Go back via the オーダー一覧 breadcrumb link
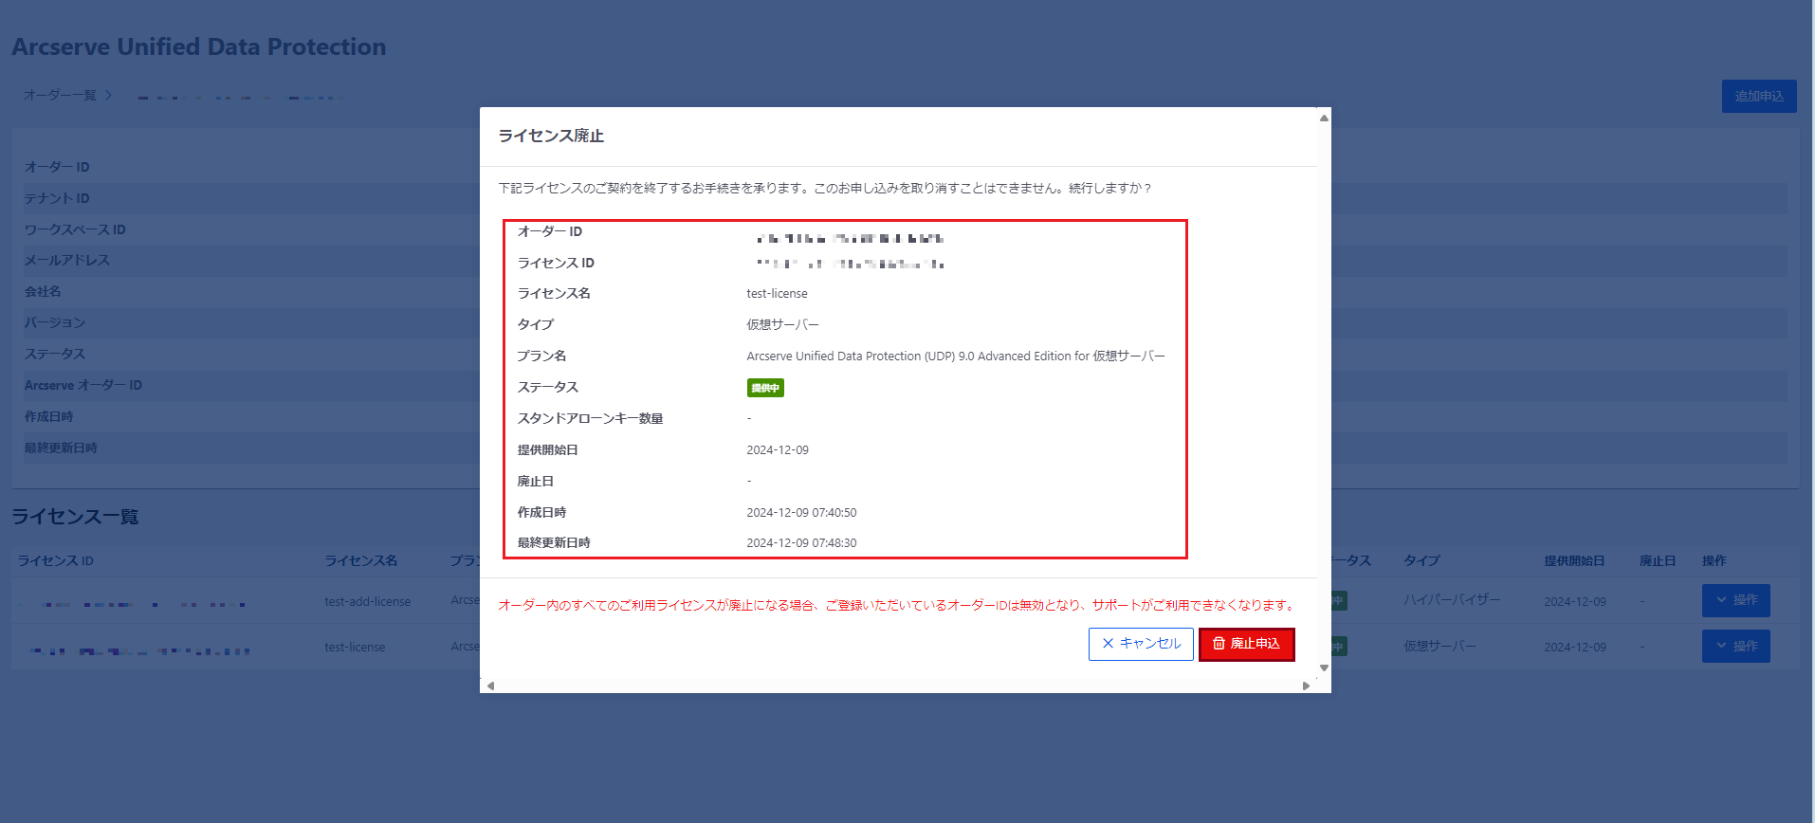Image resolution: width=1815 pixels, height=823 pixels. pyautogui.click(x=60, y=96)
